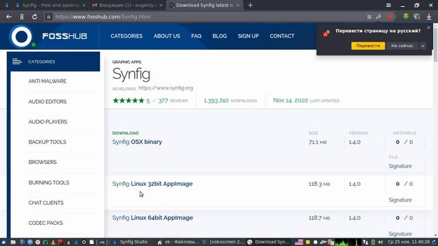Close the translate page popup
Screen dimensions: 438x246
(x=428, y=27)
